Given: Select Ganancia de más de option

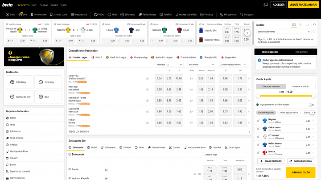Looking at the screenshot, I should pyautogui.click(x=300, y=86).
